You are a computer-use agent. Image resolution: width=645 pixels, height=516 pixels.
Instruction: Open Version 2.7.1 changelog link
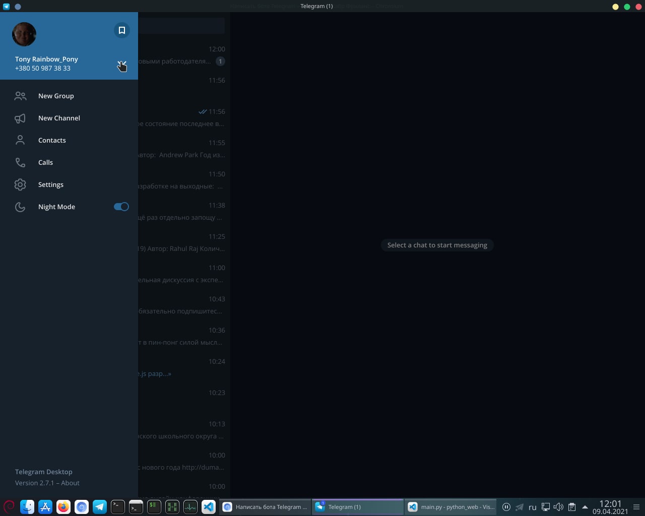click(x=34, y=483)
